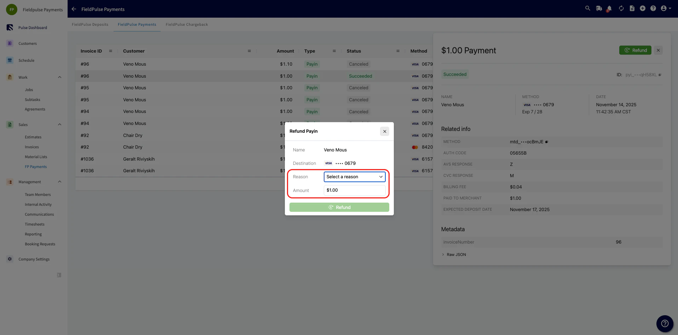This screenshot has height=335, width=678.
Task: Open Booking Requests under Management
Action: pos(40,244)
